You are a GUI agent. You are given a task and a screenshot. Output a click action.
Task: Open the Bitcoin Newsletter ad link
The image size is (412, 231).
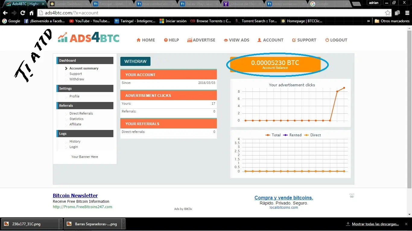tap(75, 196)
